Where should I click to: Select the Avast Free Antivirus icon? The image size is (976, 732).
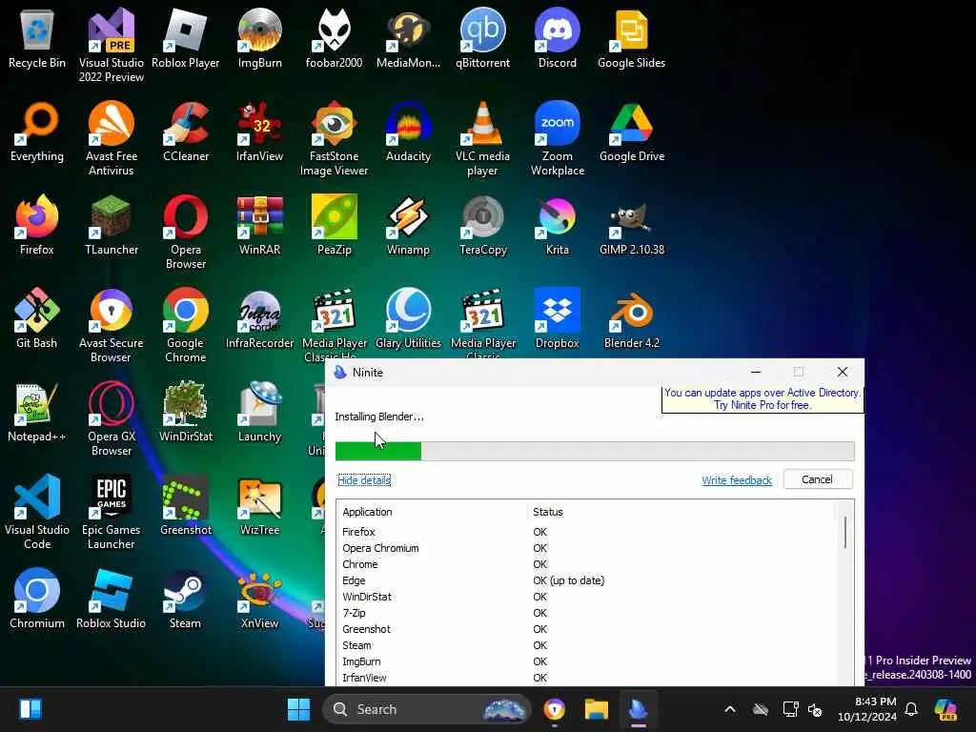coord(111,138)
